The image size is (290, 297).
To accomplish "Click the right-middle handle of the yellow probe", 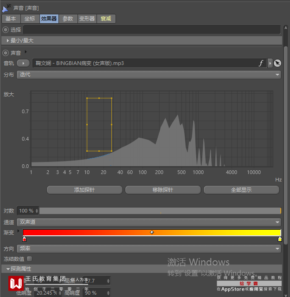I will click(111, 125).
